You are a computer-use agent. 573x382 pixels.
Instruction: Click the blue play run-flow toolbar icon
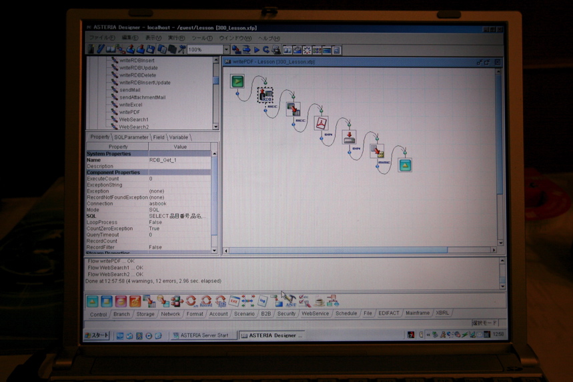coord(257,50)
